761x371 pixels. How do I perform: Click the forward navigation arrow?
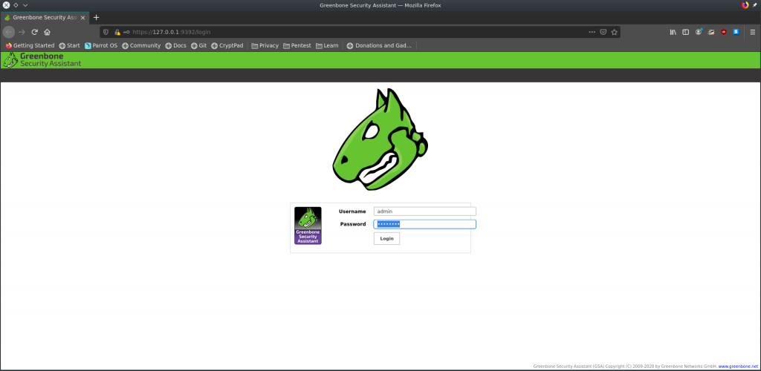click(22, 32)
